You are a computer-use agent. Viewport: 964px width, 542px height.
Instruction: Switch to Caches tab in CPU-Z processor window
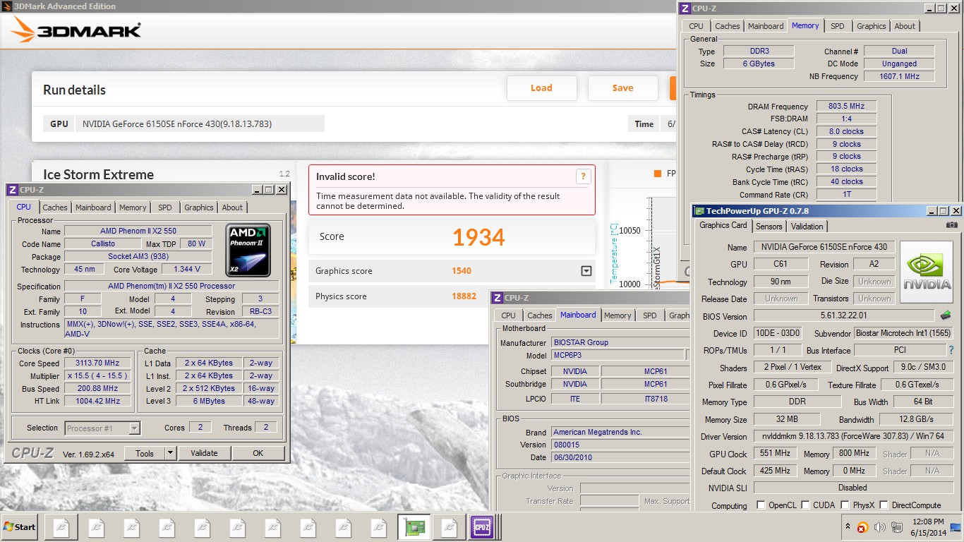pyautogui.click(x=55, y=207)
